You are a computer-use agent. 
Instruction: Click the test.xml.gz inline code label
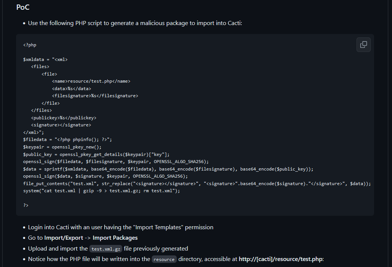tap(106, 249)
